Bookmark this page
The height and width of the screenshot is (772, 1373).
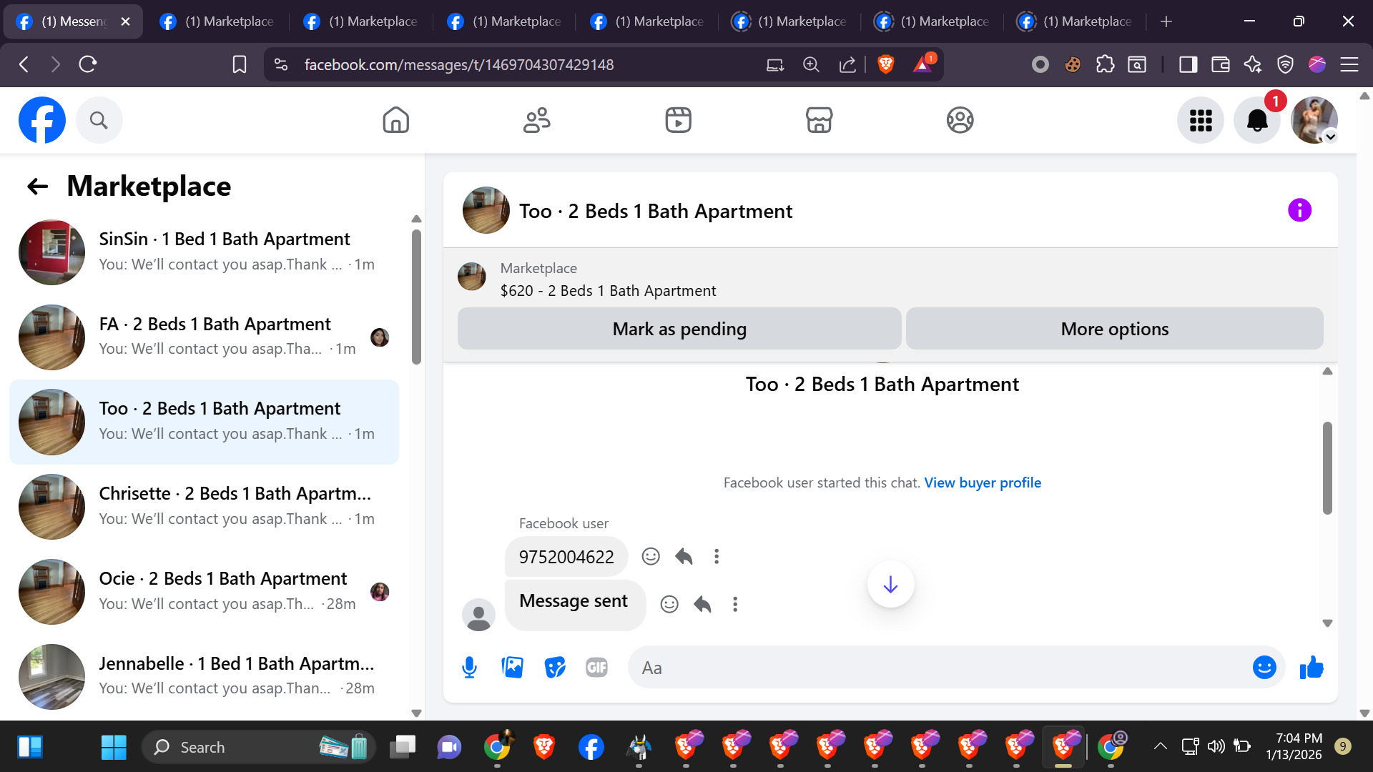[239, 64]
